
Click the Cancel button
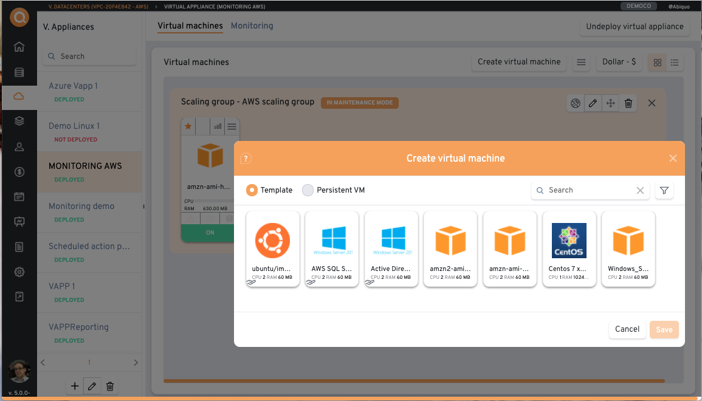tap(627, 329)
